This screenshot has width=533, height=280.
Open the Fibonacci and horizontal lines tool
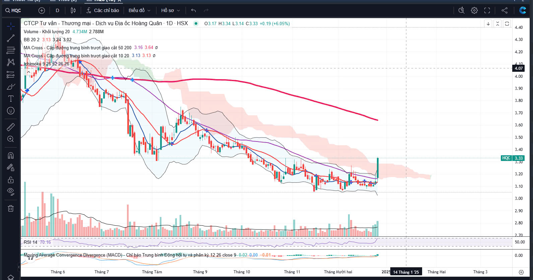(x=11, y=50)
